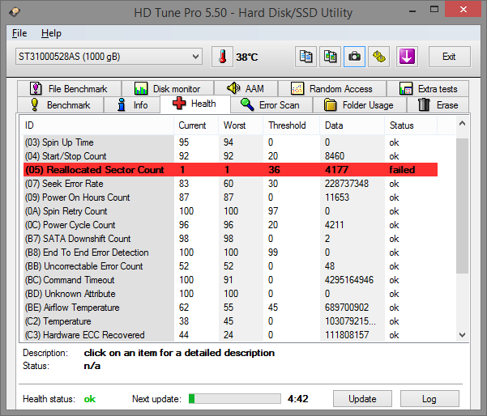487x416 pixels.
Task: Click the Exit button
Action: click(449, 57)
